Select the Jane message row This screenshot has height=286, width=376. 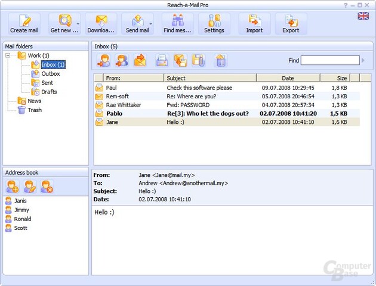pyautogui.click(x=227, y=122)
